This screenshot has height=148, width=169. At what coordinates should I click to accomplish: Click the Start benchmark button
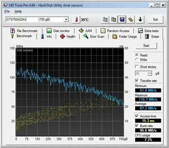tap(146, 46)
